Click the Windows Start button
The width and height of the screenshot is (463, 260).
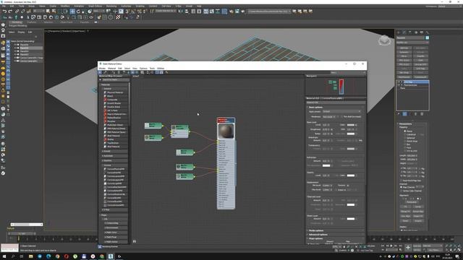[x=4, y=256]
